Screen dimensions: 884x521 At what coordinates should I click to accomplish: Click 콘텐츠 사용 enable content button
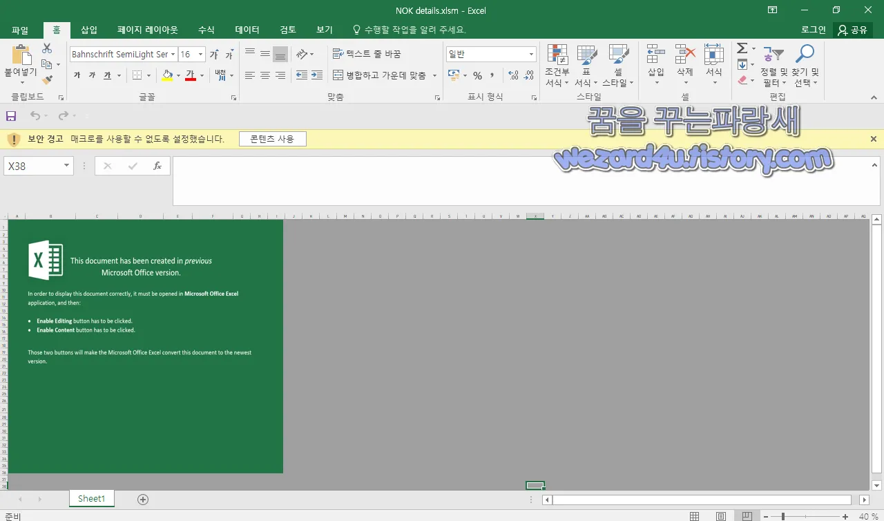pos(272,139)
